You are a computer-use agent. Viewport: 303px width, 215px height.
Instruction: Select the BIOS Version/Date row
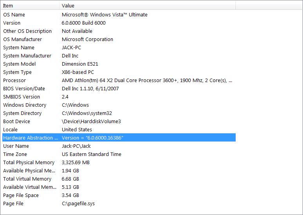(x=119, y=88)
